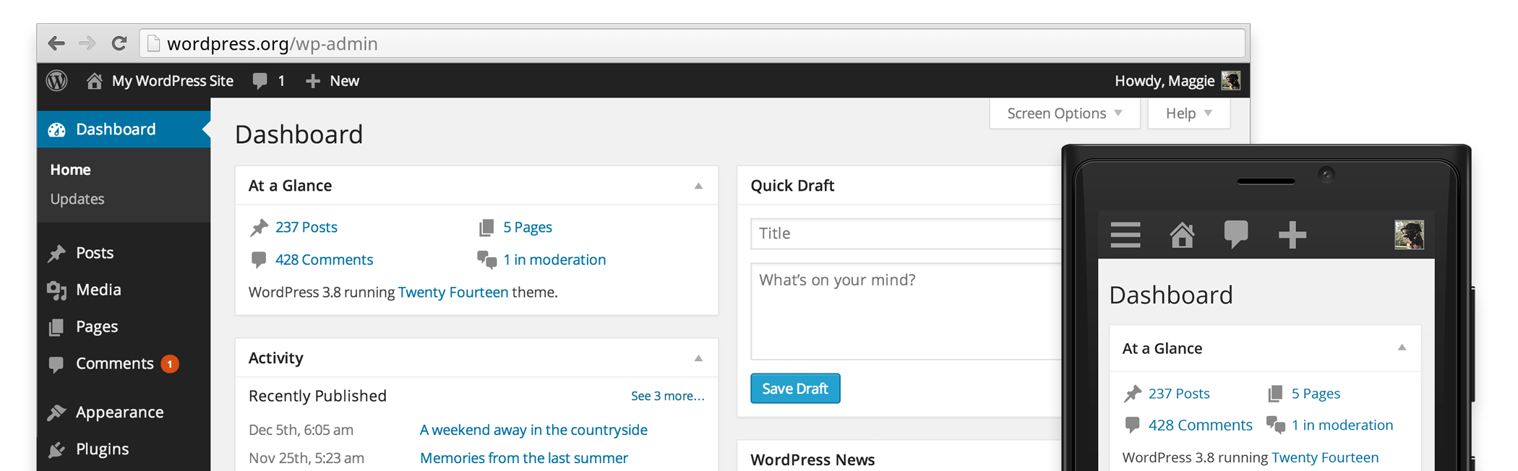This screenshot has height=471, width=1518.
Task: Open the WordPress logo menu
Action: tap(57, 80)
